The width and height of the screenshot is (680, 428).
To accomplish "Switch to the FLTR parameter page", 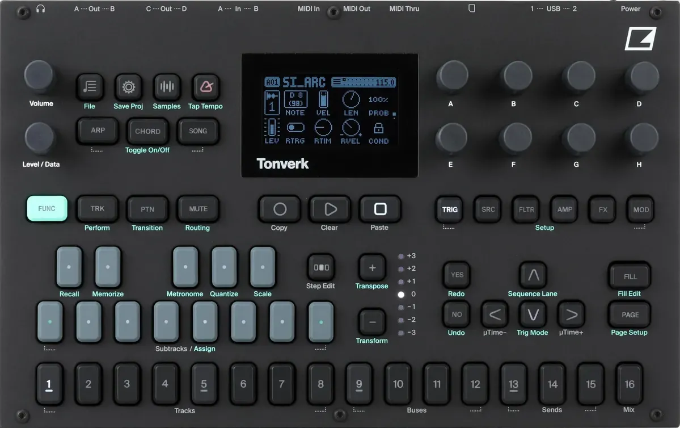I will pos(526,209).
